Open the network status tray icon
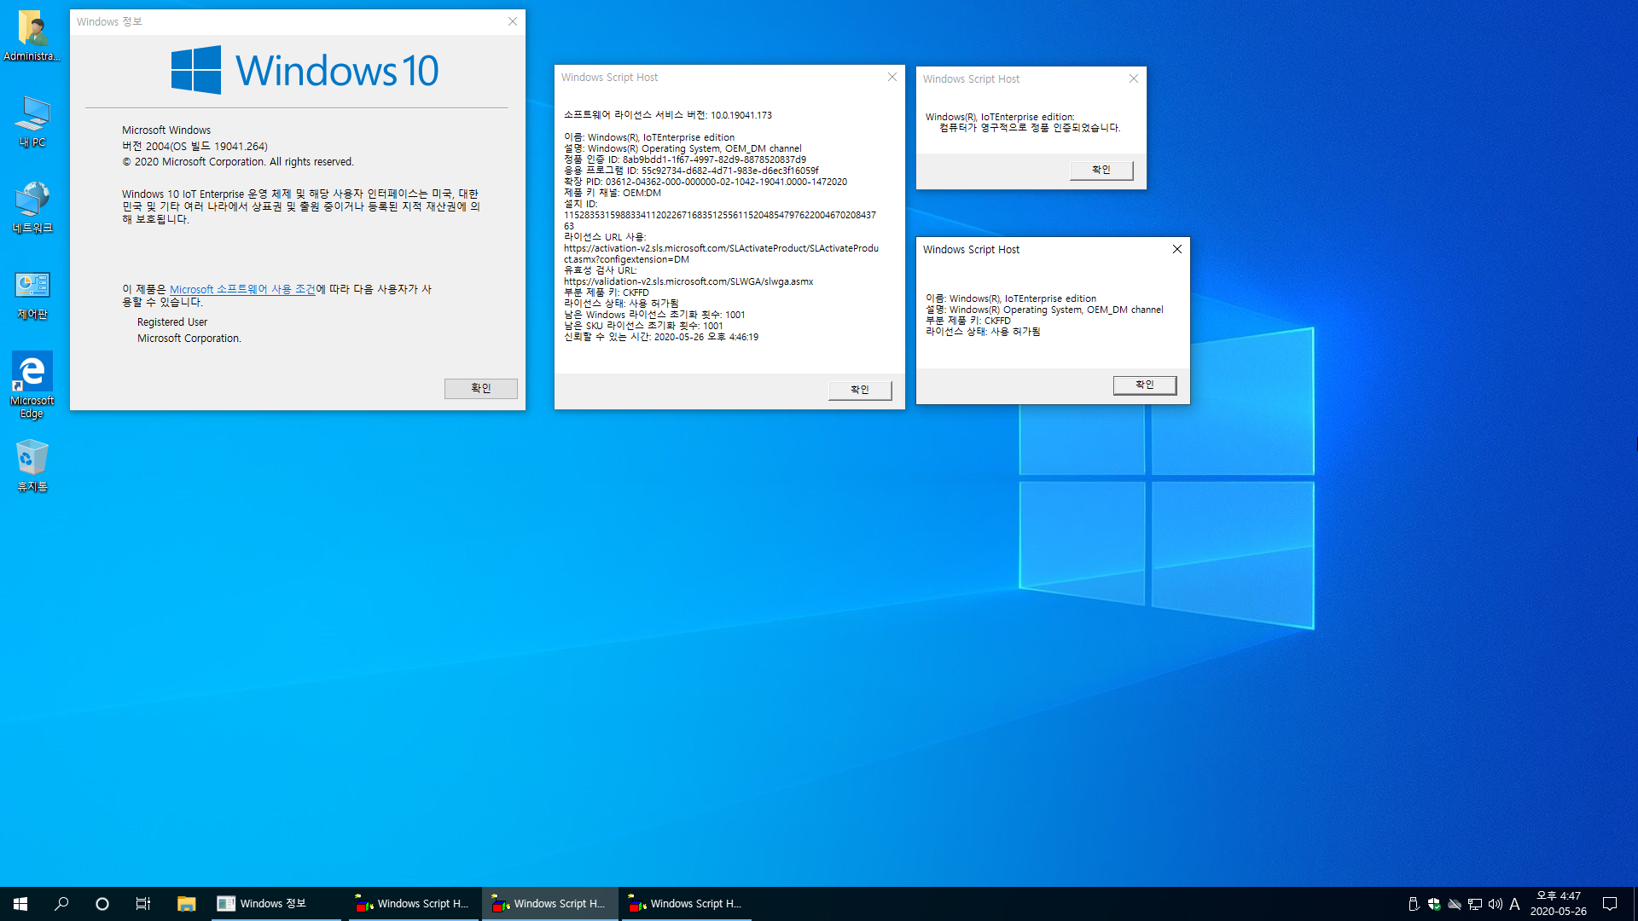1638x921 pixels. pos(1475,904)
